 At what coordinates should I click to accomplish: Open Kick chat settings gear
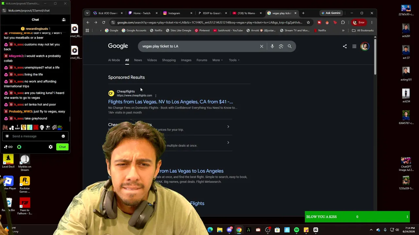click(x=50, y=147)
